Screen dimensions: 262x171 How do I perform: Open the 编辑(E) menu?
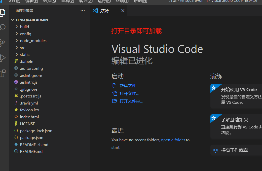[x=32, y=1]
